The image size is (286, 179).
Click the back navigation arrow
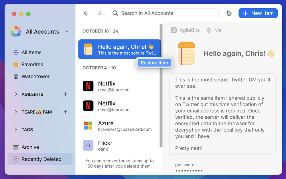[86, 13]
